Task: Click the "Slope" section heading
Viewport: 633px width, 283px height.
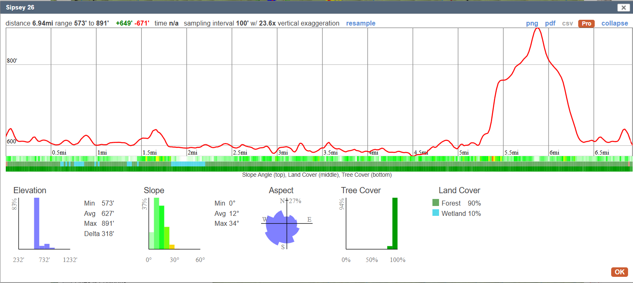Action: click(154, 190)
